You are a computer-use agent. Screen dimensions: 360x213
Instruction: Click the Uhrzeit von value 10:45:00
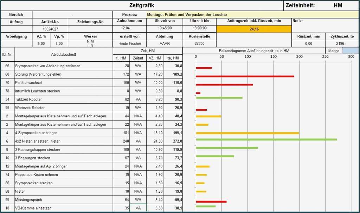pos(165,28)
